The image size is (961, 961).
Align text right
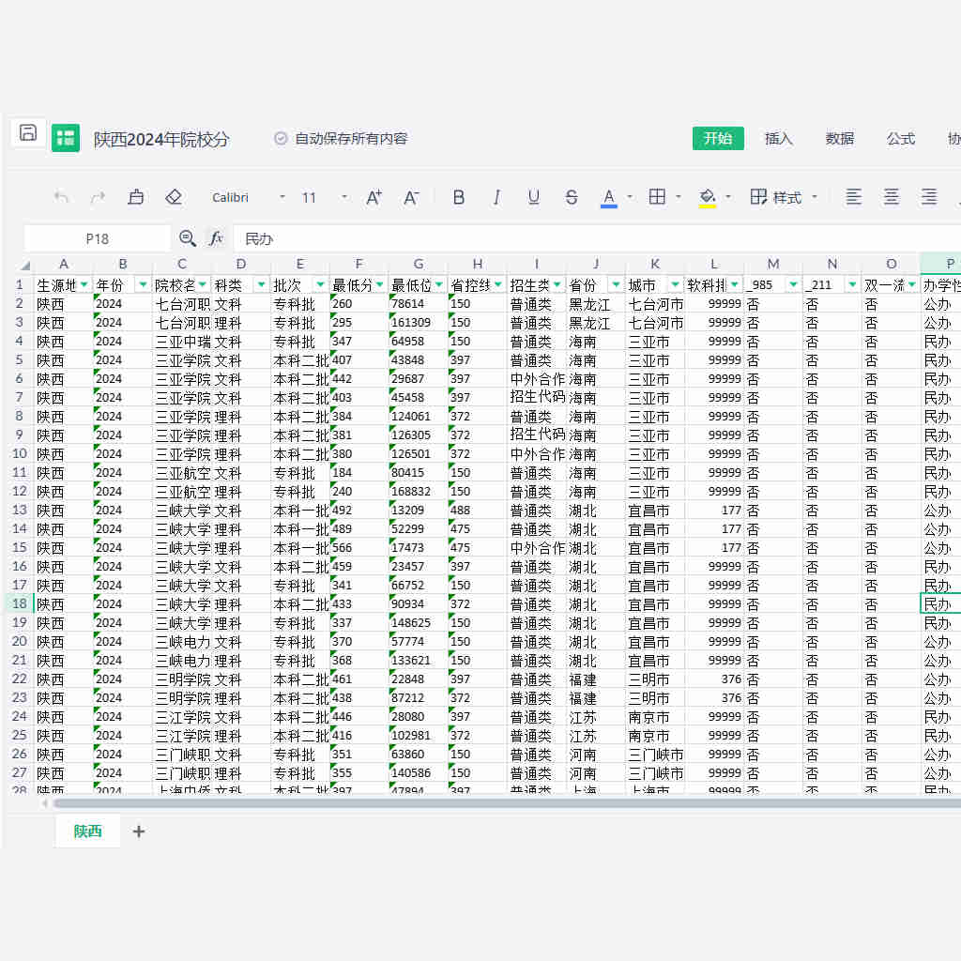point(928,197)
